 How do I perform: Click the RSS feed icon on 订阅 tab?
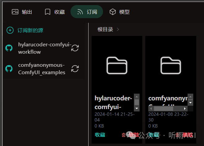pos(80,12)
